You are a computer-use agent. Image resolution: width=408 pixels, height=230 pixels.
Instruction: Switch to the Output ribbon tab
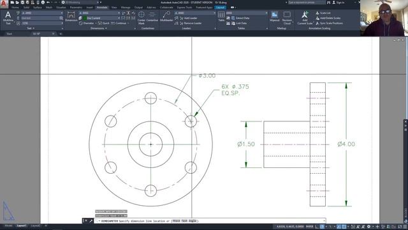tap(138, 8)
